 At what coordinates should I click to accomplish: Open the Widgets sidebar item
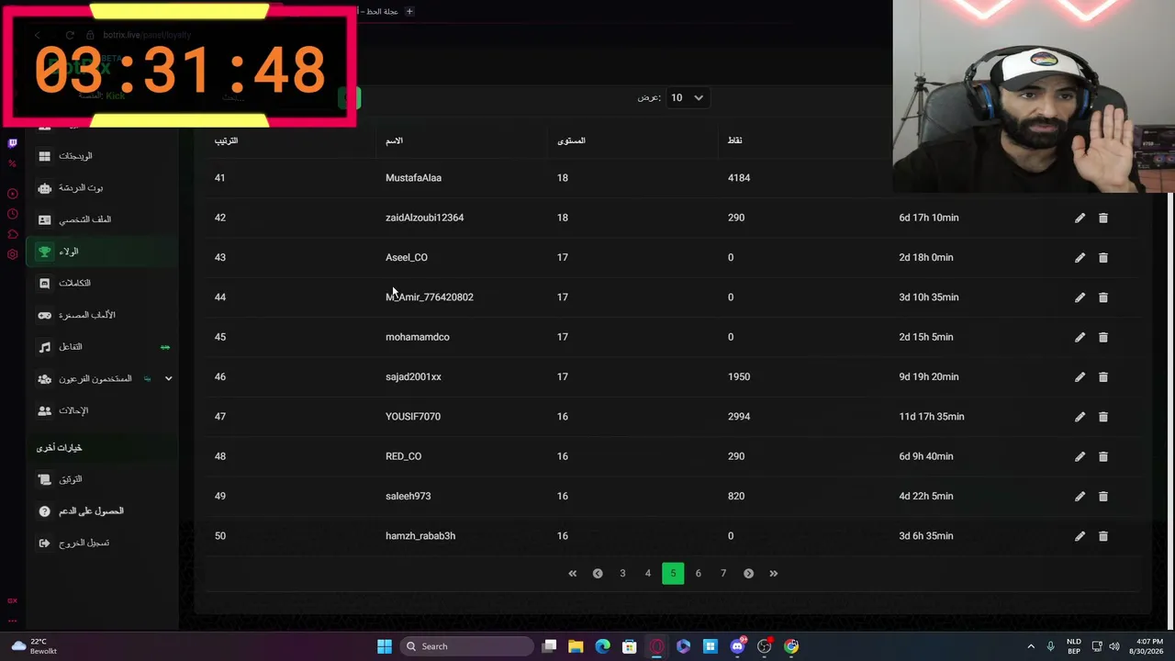click(x=101, y=156)
